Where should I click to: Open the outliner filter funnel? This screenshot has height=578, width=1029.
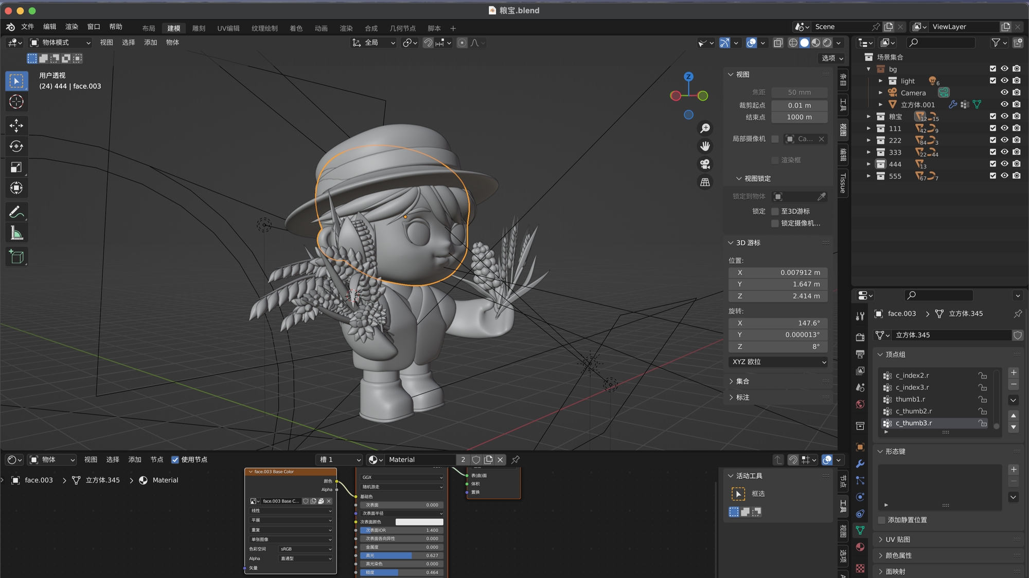996,43
